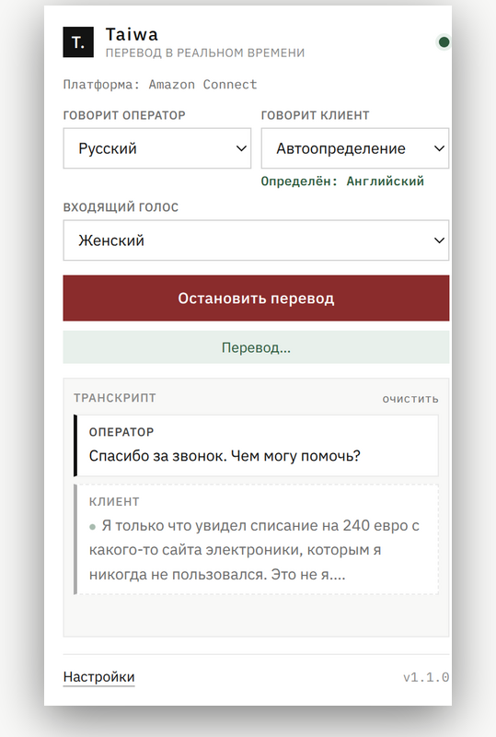Click the ВХОДЯЩИЙ ГОЛОС field label
Viewport: 496px width, 737px height.
[x=121, y=206]
